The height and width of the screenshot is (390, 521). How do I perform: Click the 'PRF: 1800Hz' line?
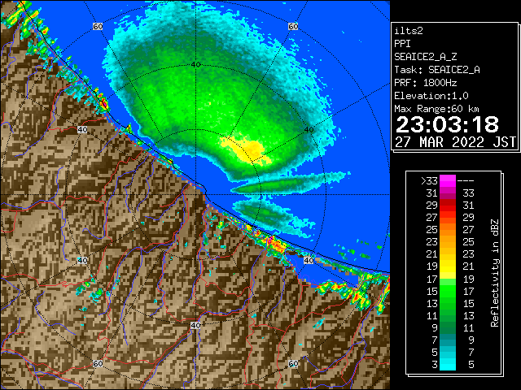426,83
